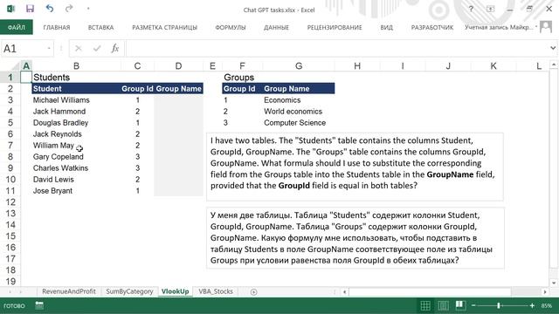Viewport: 559px width, 314px height.
Task: Open the Microsoft account menu
Action: tap(500, 27)
